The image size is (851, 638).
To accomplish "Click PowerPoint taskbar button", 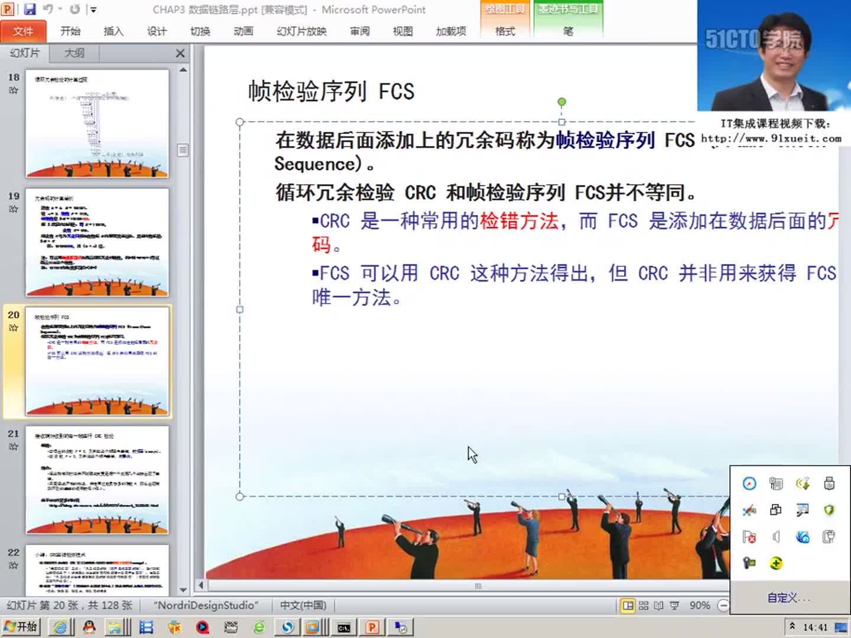I will pyautogui.click(x=372, y=627).
